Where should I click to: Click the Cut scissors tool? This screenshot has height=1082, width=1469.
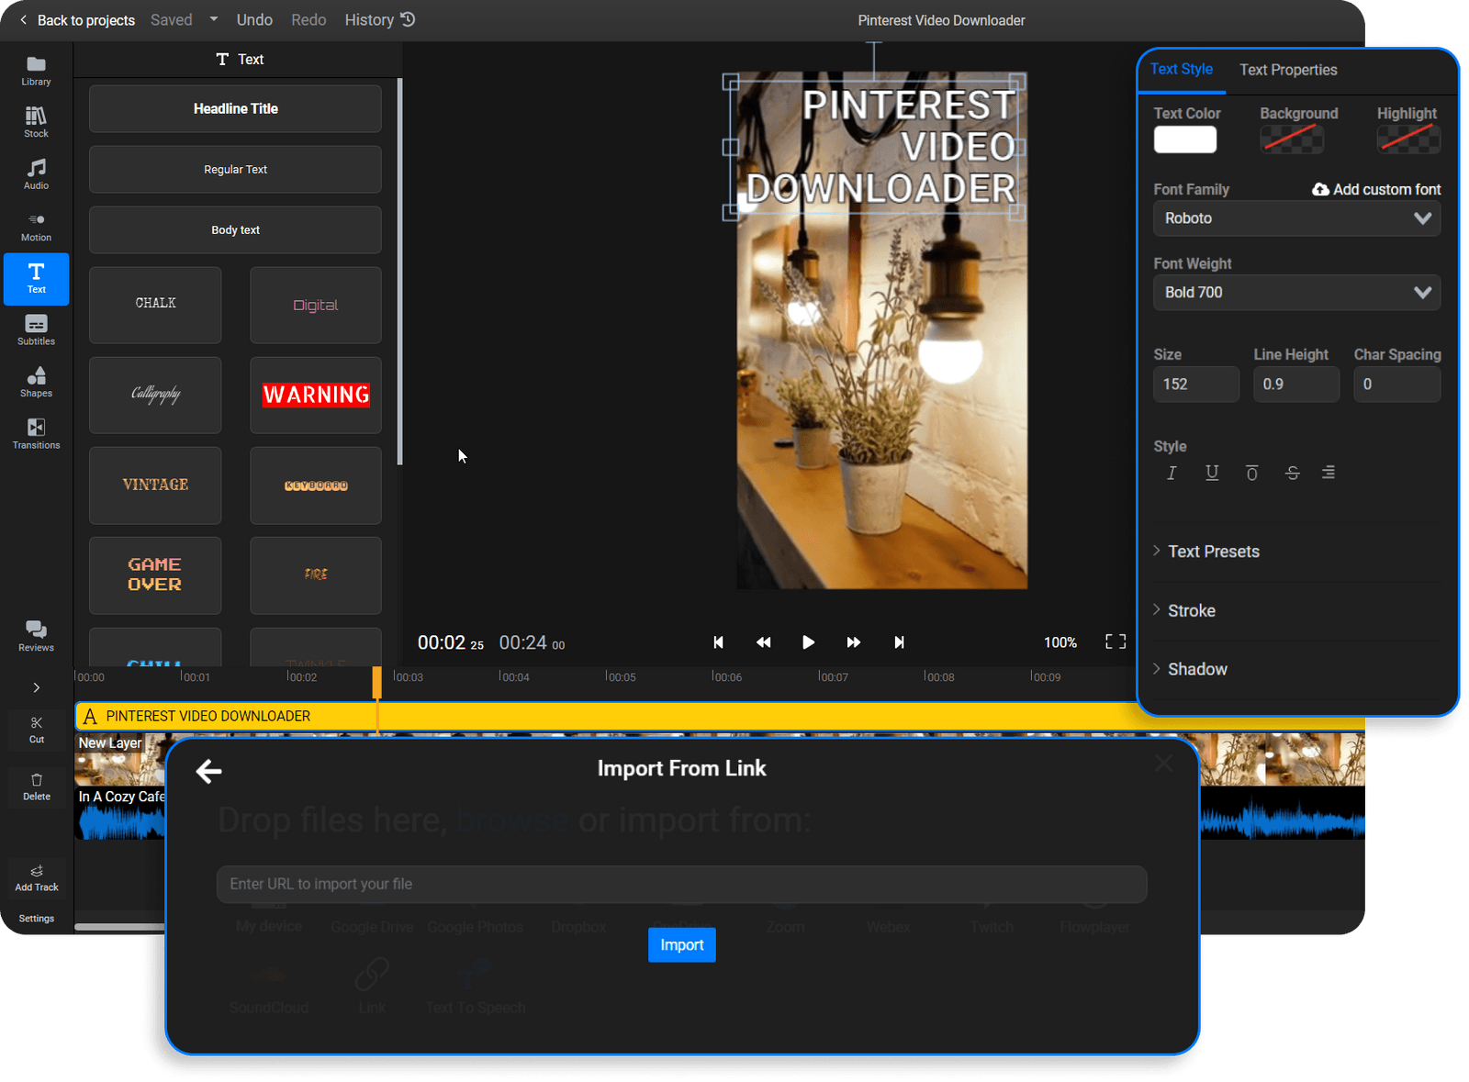(36, 731)
